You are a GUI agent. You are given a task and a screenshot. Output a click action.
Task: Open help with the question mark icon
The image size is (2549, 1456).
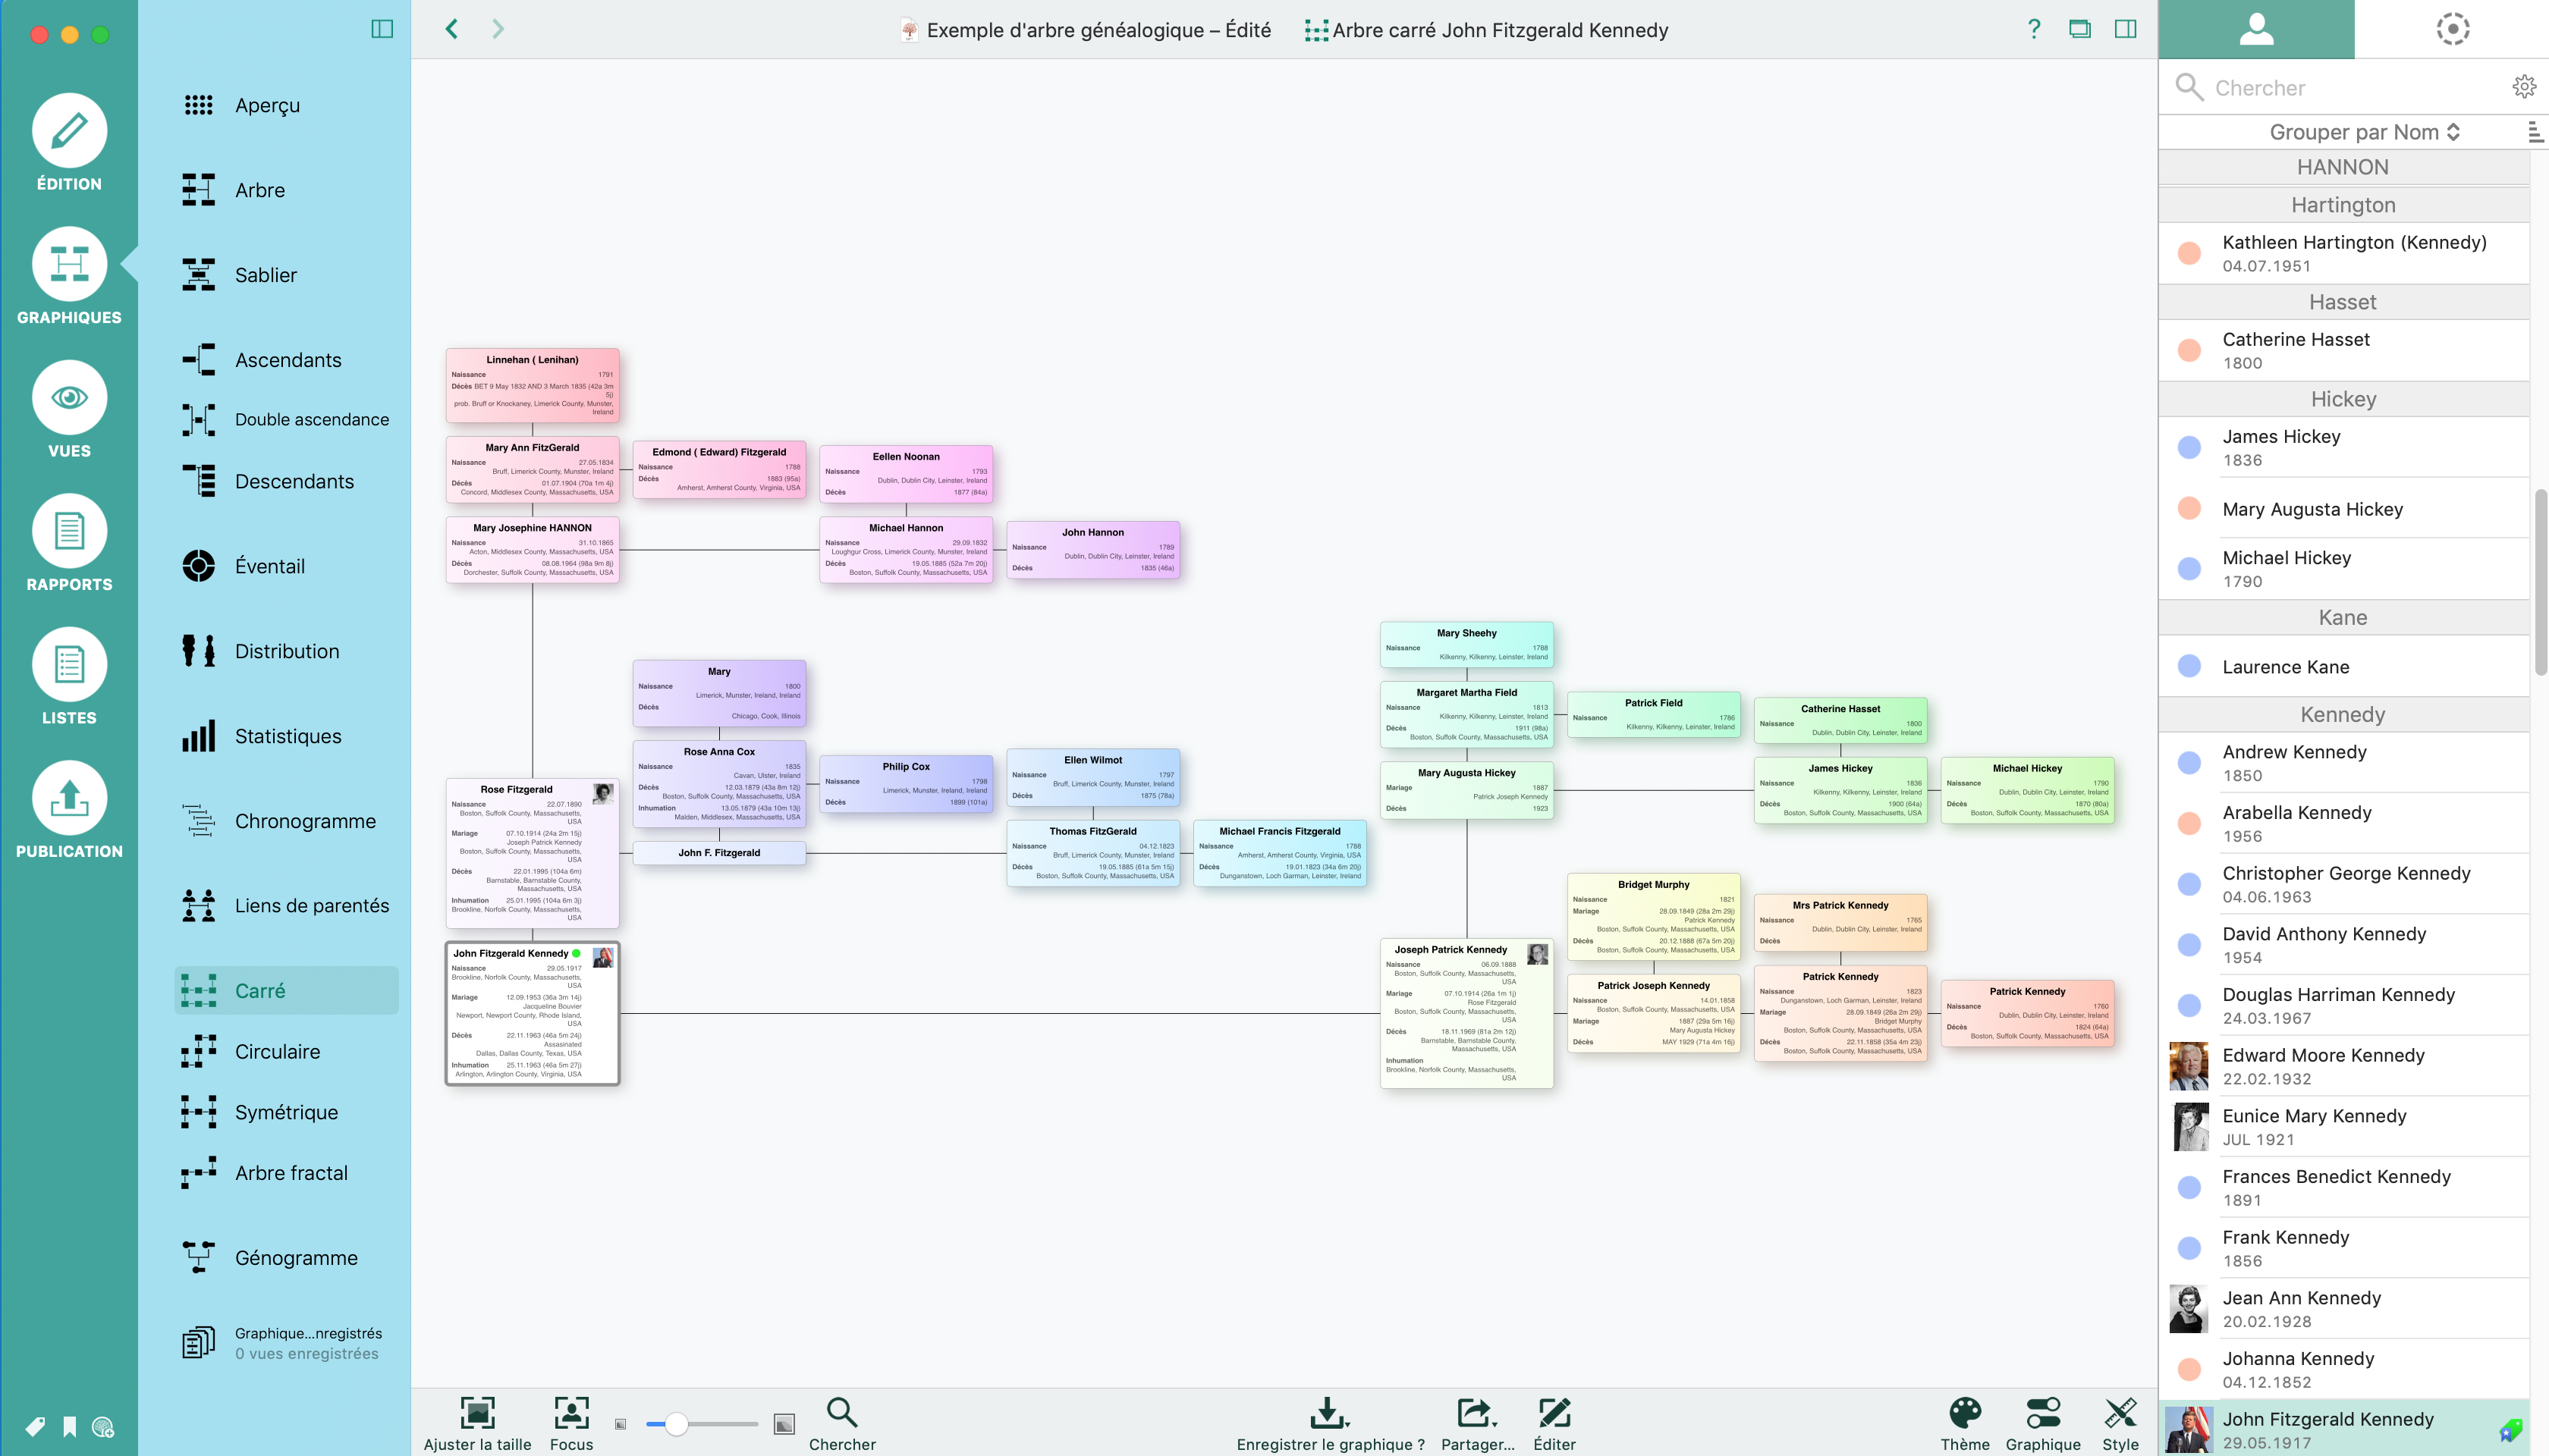2034,29
